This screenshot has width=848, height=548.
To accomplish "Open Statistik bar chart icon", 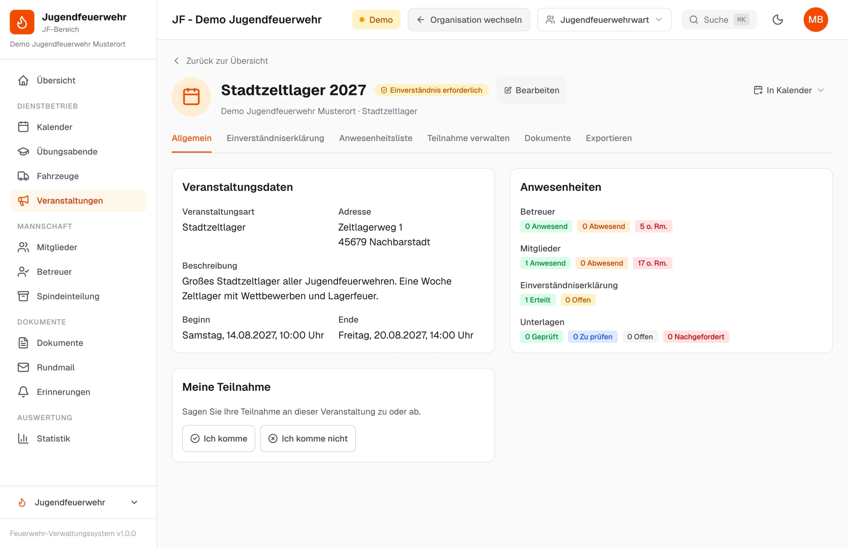I will click(23, 439).
